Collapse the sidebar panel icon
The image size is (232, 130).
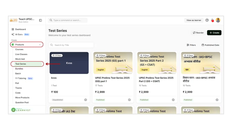click(41, 20)
